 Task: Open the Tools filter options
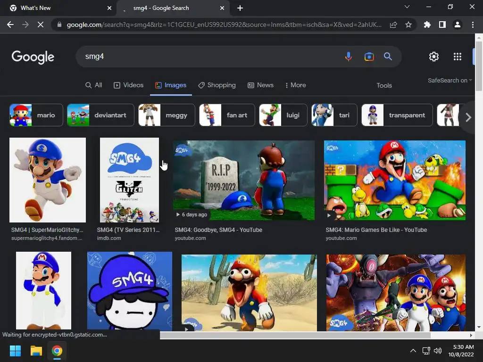pyautogui.click(x=384, y=86)
